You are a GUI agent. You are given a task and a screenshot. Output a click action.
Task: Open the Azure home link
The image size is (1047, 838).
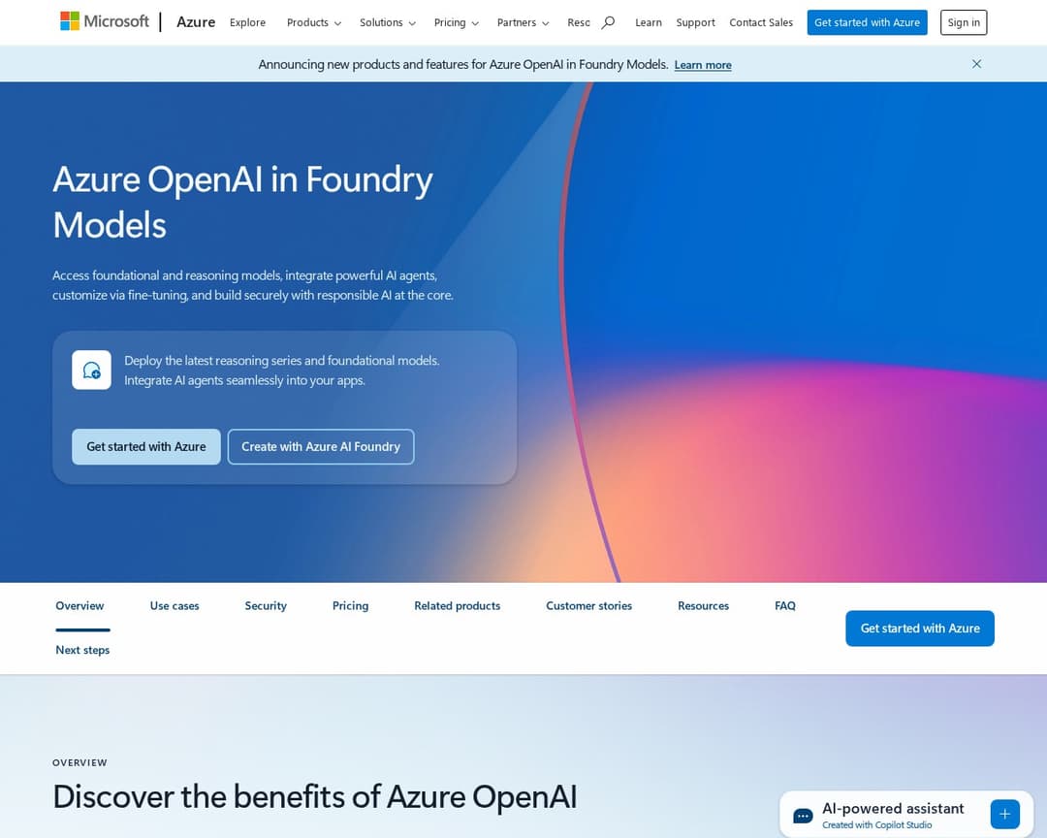click(x=196, y=22)
